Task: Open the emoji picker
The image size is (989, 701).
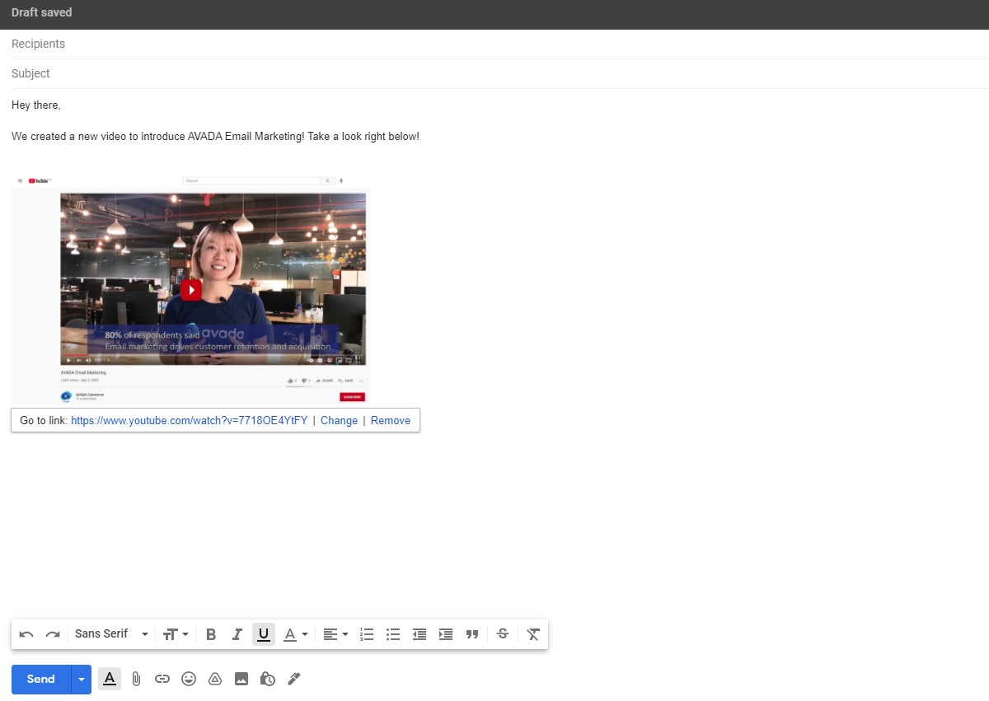Action: 189,679
